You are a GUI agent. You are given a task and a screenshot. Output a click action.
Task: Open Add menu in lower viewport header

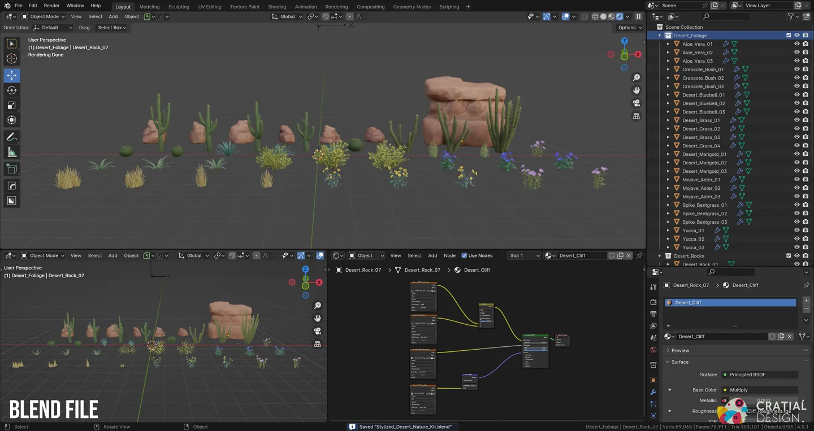(x=112, y=256)
